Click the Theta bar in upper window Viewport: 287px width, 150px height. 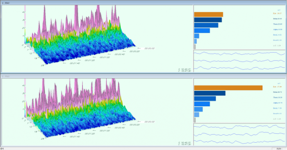coord(206,25)
